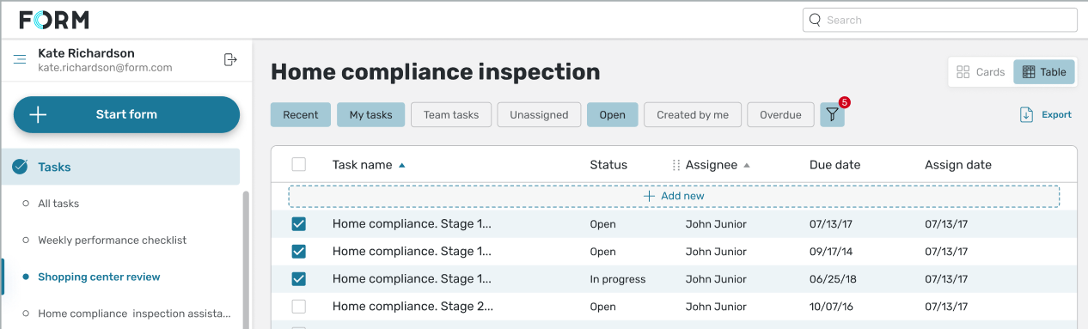The height and width of the screenshot is (329, 1088).
Task: Sort by the Assignee column arrow
Action: coord(747,165)
